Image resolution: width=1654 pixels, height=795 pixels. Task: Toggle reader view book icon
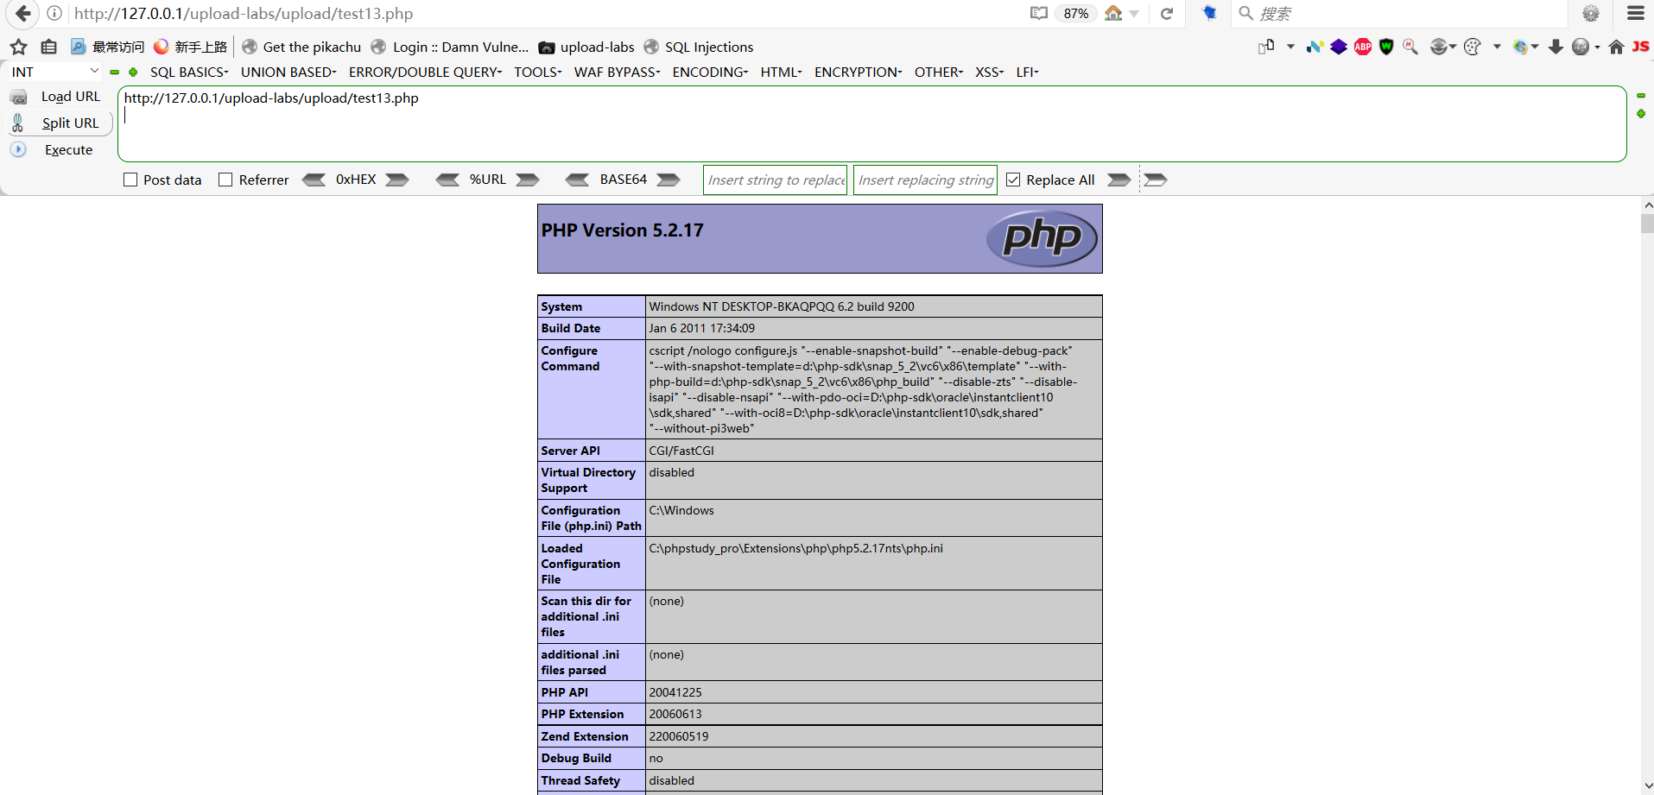pos(1038,13)
